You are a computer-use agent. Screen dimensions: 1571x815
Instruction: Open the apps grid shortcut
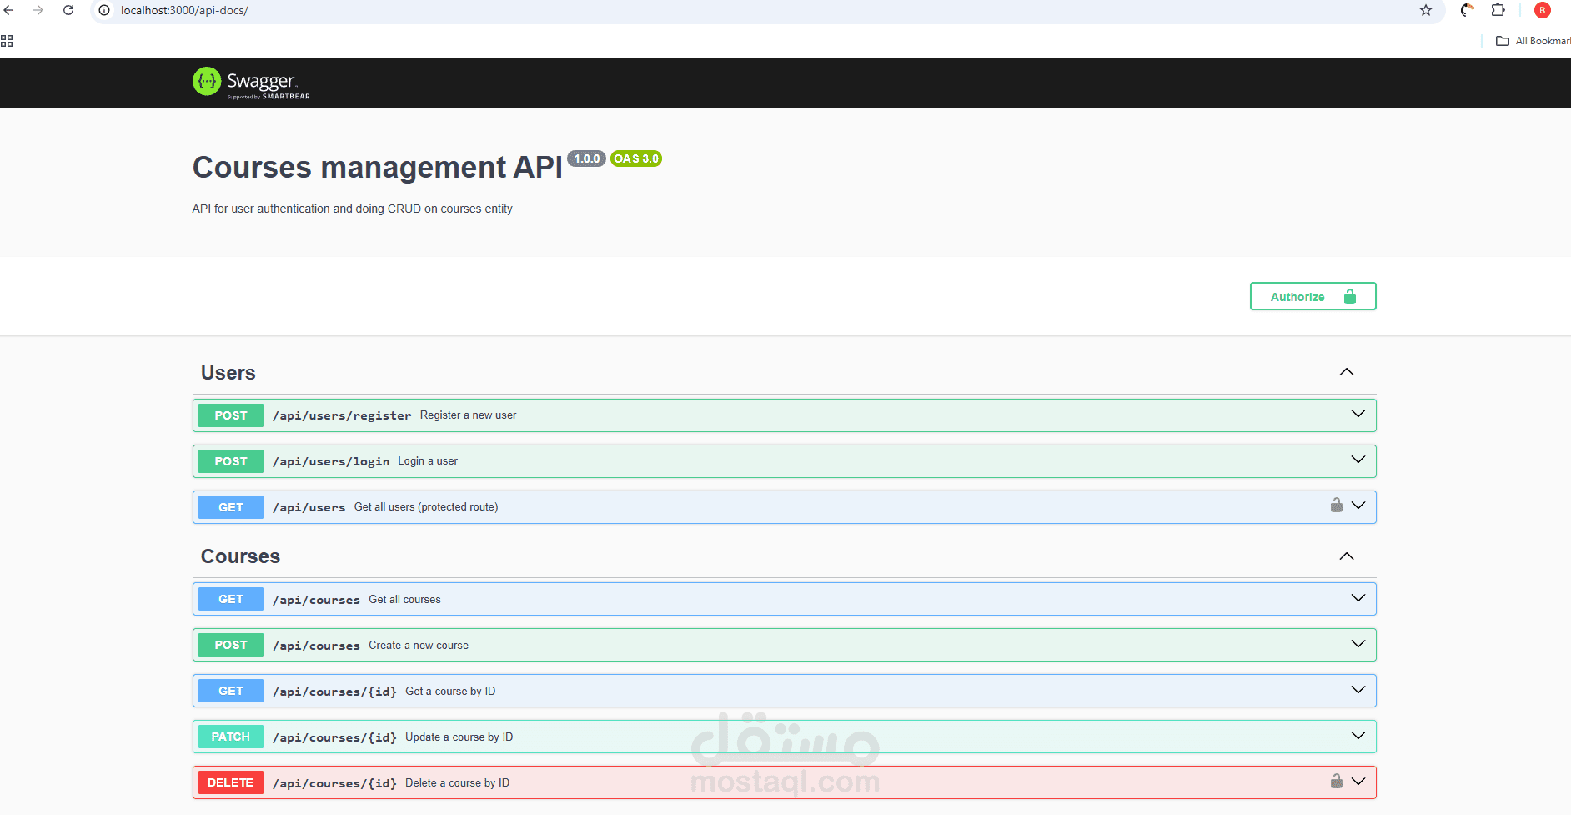tap(7, 41)
